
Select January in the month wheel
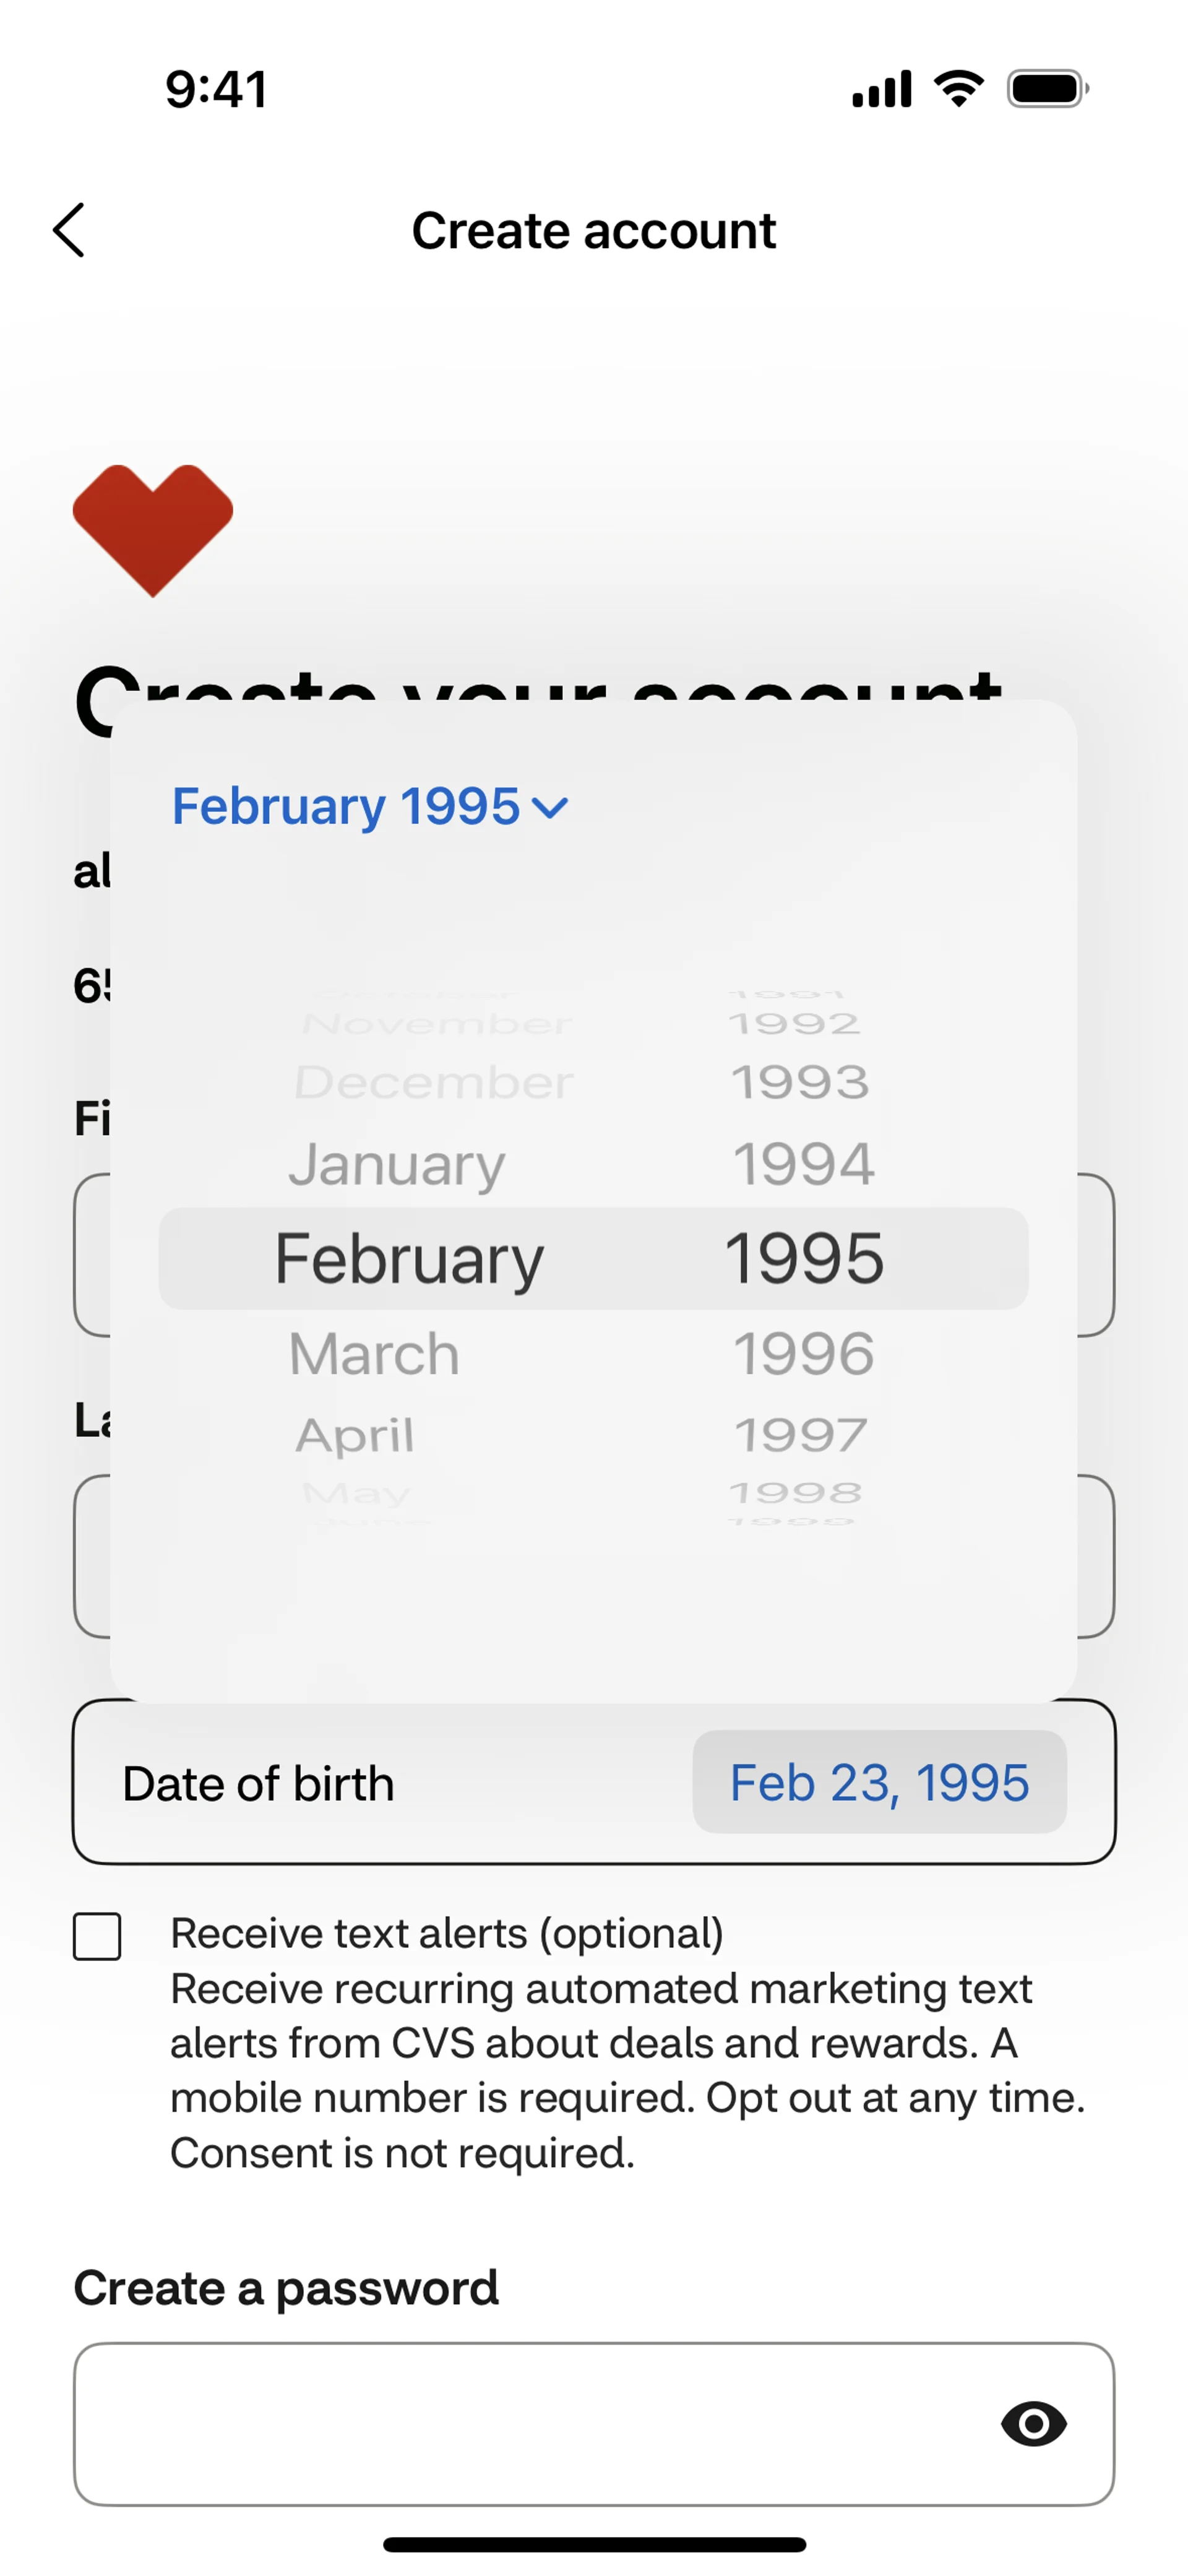pos(397,1164)
